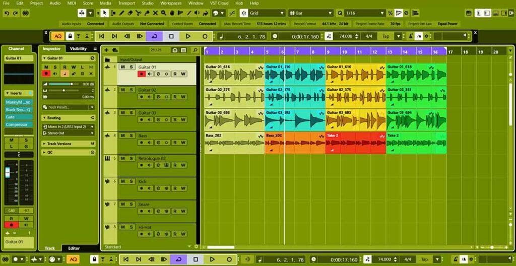Open the Track Presets dropdown

69,107
